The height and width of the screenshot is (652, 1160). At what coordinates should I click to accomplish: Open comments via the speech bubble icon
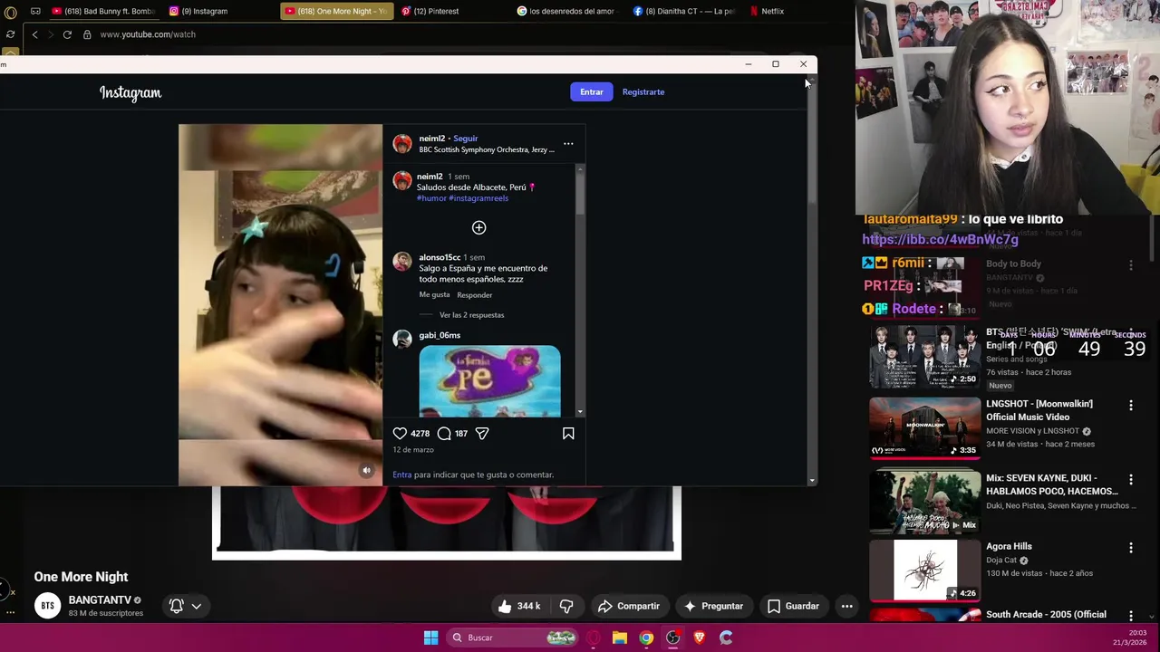[x=444, y=434]
